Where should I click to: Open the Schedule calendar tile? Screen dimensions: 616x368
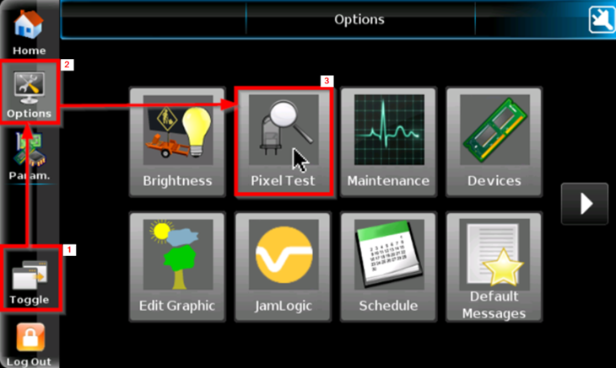point(388,266)
